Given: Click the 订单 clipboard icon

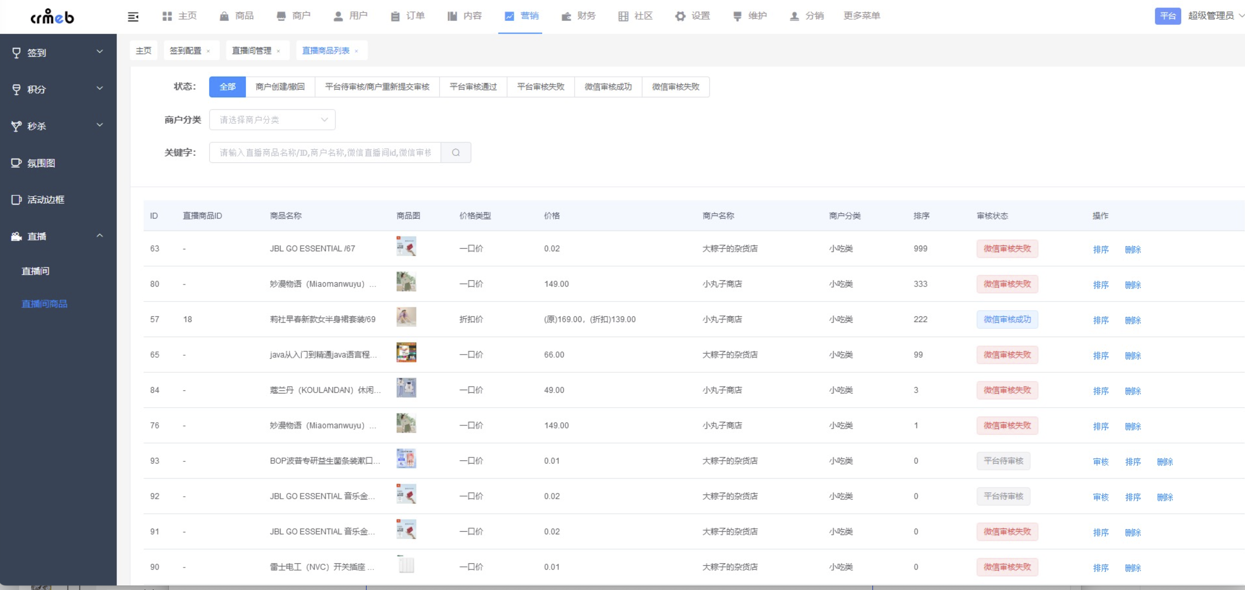Looking at the screenshot, I should [396, 16].
